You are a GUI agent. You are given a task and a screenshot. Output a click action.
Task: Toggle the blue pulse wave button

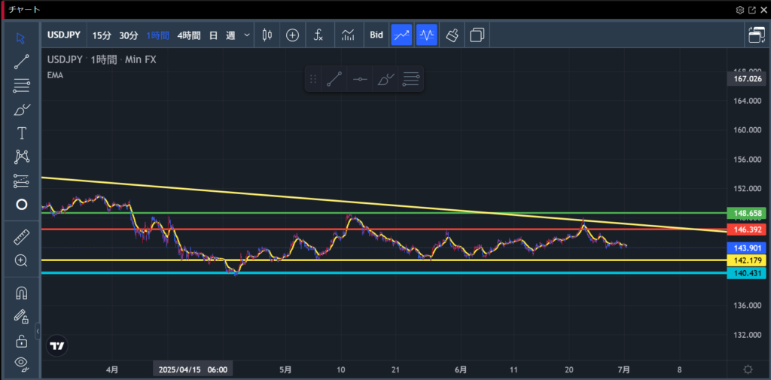click(x=426, y=35)
